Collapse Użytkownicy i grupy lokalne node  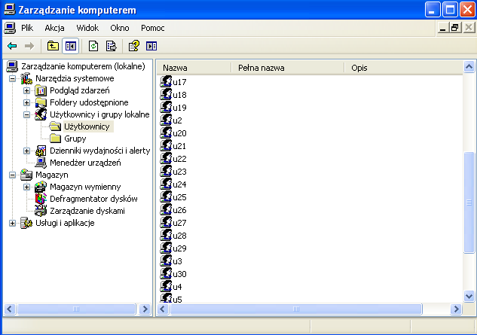tap(27, 114)
